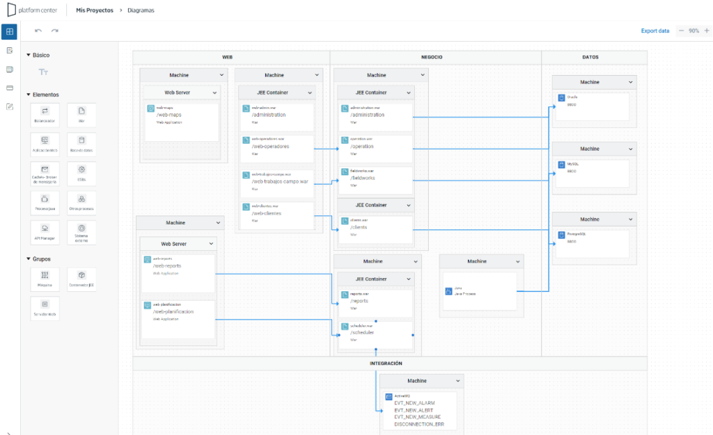This screenshot has height=435, width=713.
Task: Collapse the Web Server containing /web-maps
Action: coord(214,92)
